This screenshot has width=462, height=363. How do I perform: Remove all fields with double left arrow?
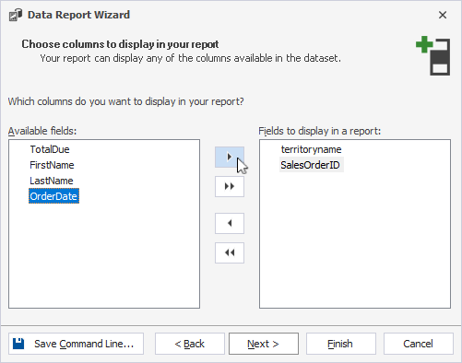(230, 252)
